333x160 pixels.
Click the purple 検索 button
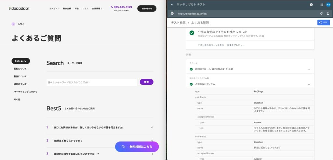(x=146, y=82)
